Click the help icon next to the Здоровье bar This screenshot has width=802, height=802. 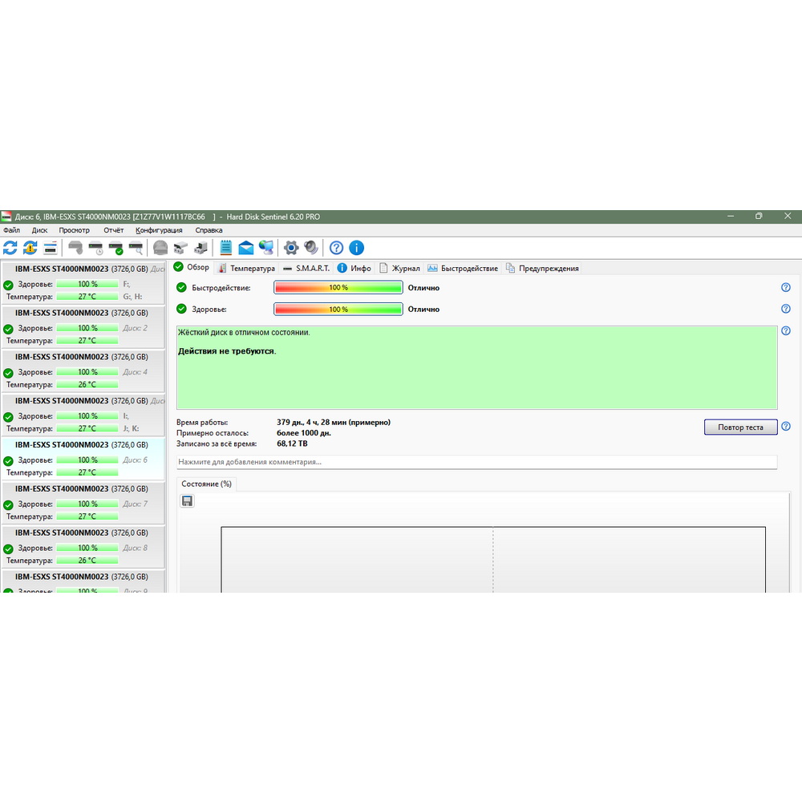786,309
